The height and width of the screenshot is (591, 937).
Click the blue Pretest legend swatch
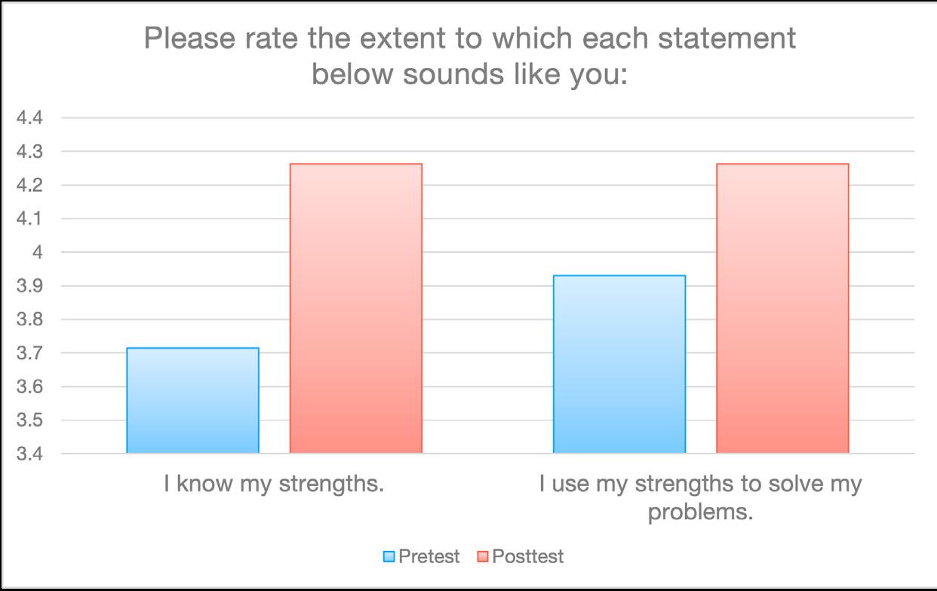389,558
